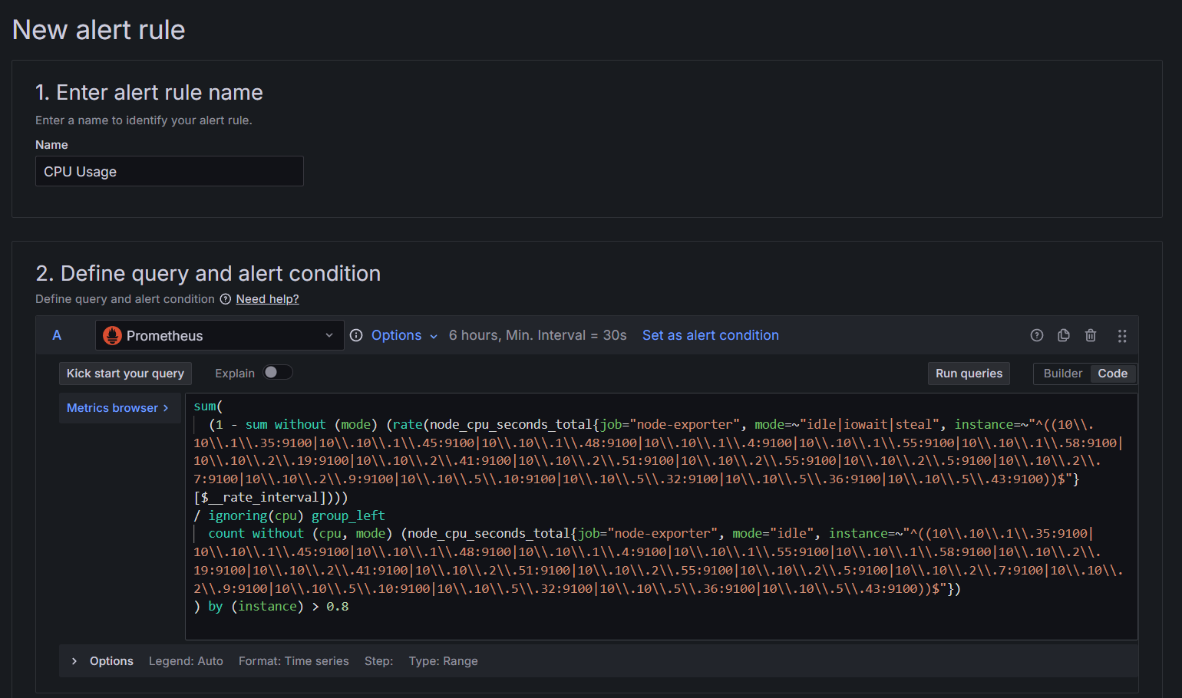This screenshot has width=1182, height=698.
Task: Click the query help question-mark icon
Action: (1037, 335)
